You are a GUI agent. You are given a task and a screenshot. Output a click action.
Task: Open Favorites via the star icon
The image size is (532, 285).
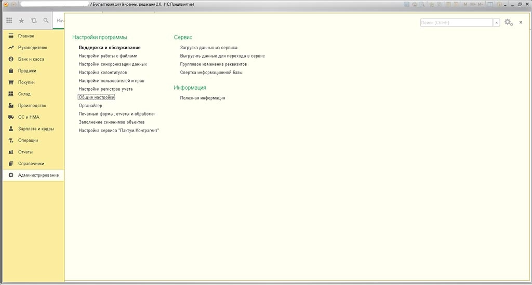[21, 21]
